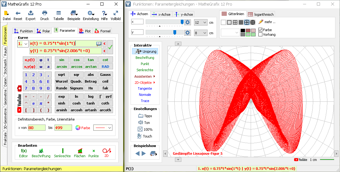The height and width of the screenshot is (172, 340).
Task: Insert the sin function
Action: [62, 60]
